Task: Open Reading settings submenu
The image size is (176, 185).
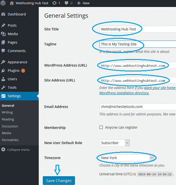Action: (x=8, y=119)
